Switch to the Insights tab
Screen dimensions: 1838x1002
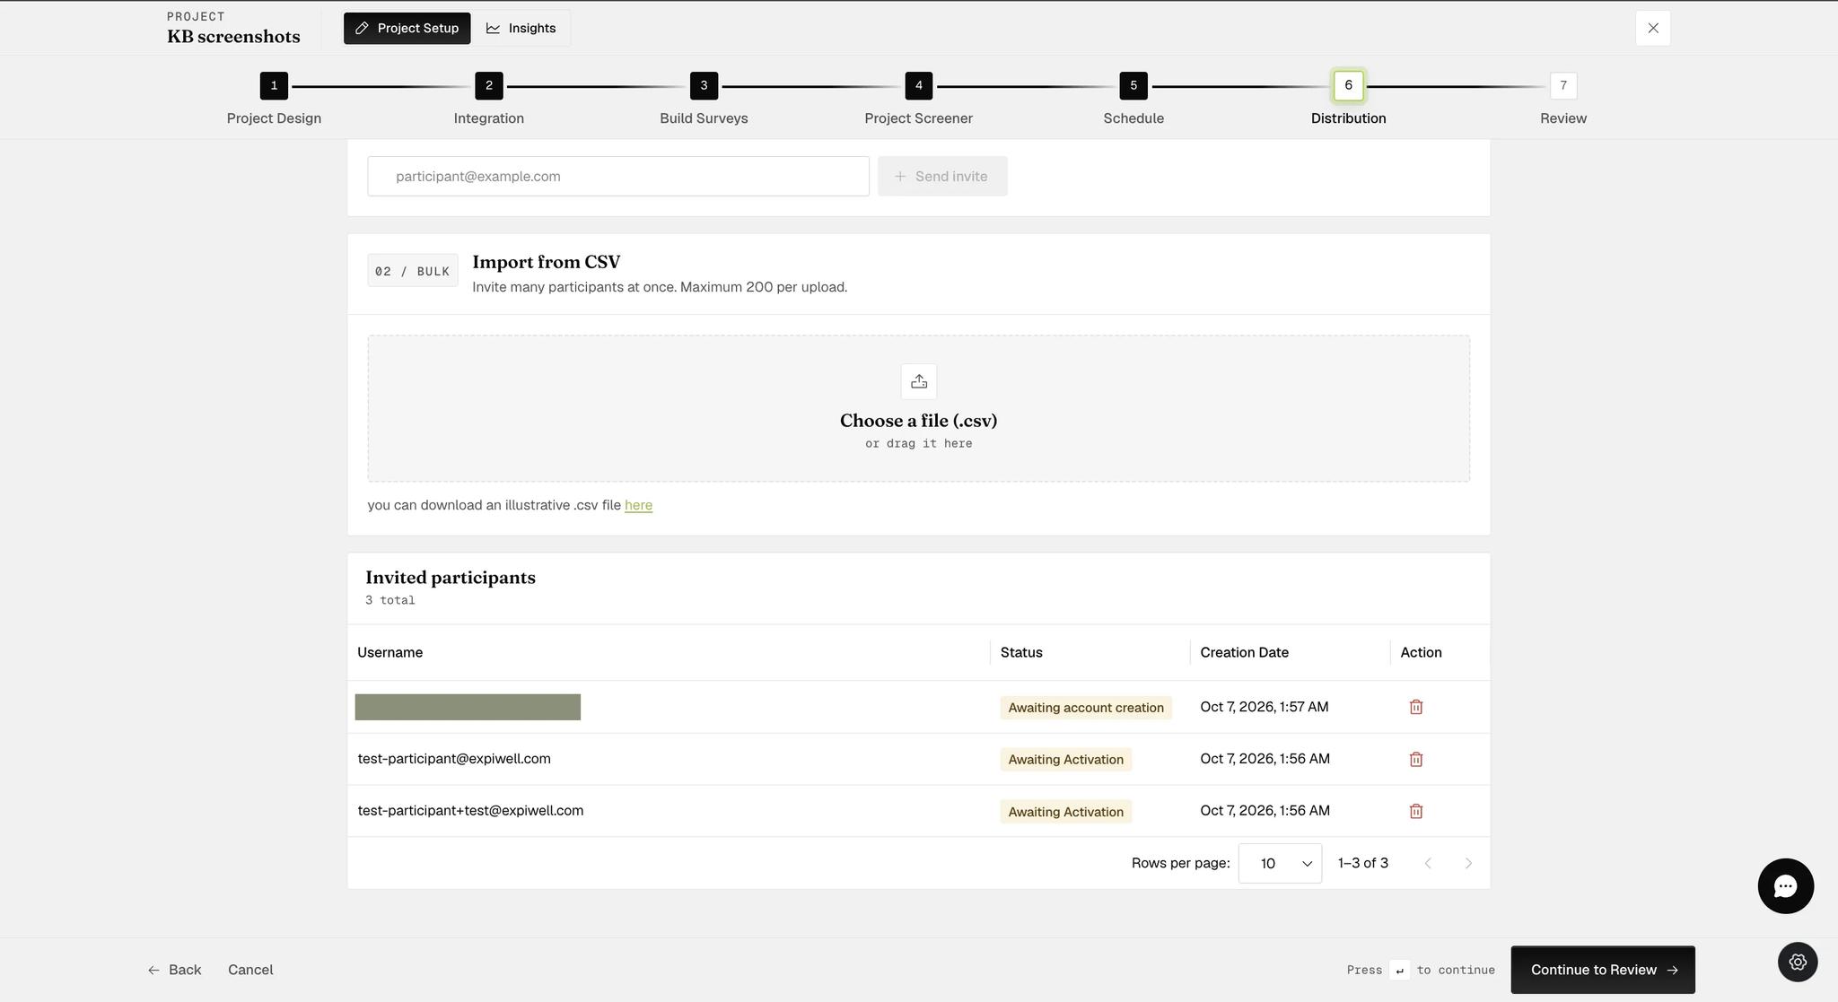[521, 28]
